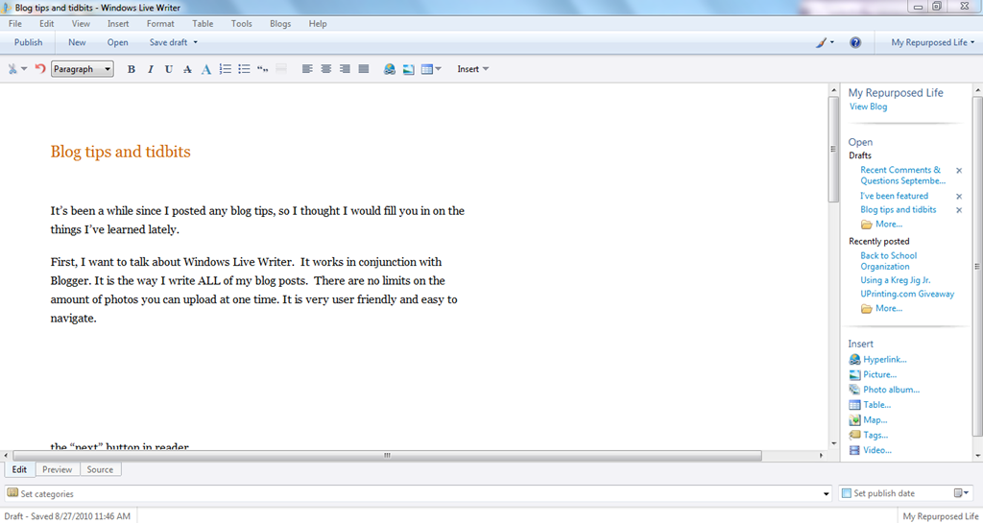Insert a numbered list
Image resolution: width=983 pixels, height=523 pixels.
click(x=225, y=69)
